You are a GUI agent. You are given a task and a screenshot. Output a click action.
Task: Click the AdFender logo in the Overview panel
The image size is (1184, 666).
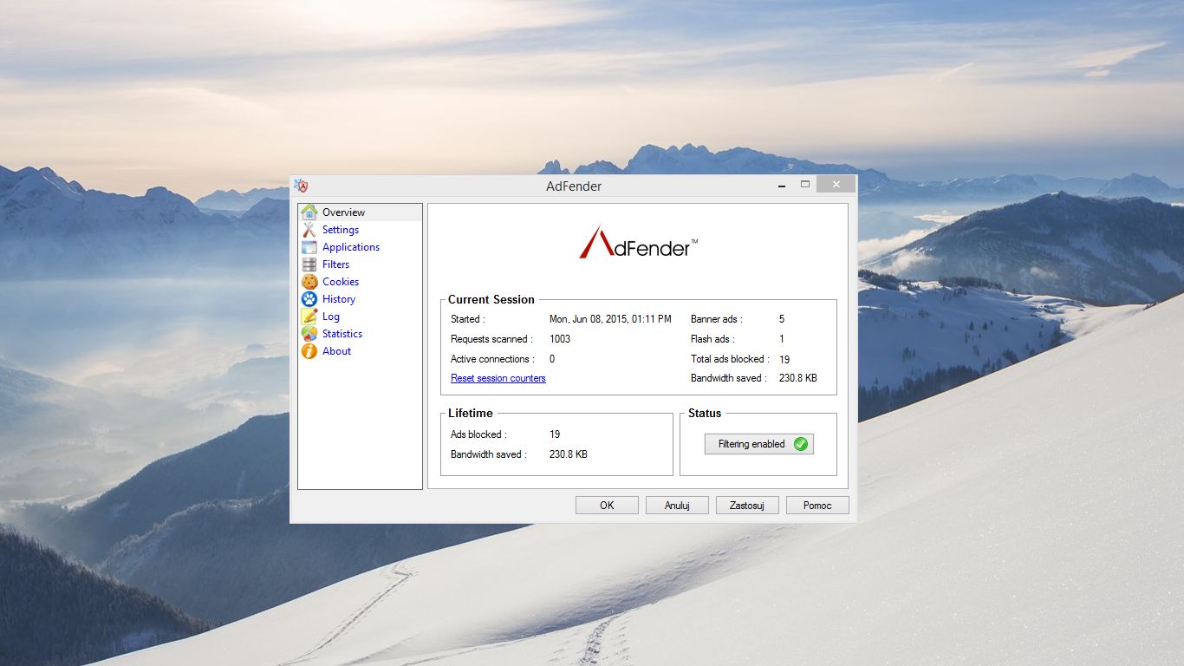(639, 242)
